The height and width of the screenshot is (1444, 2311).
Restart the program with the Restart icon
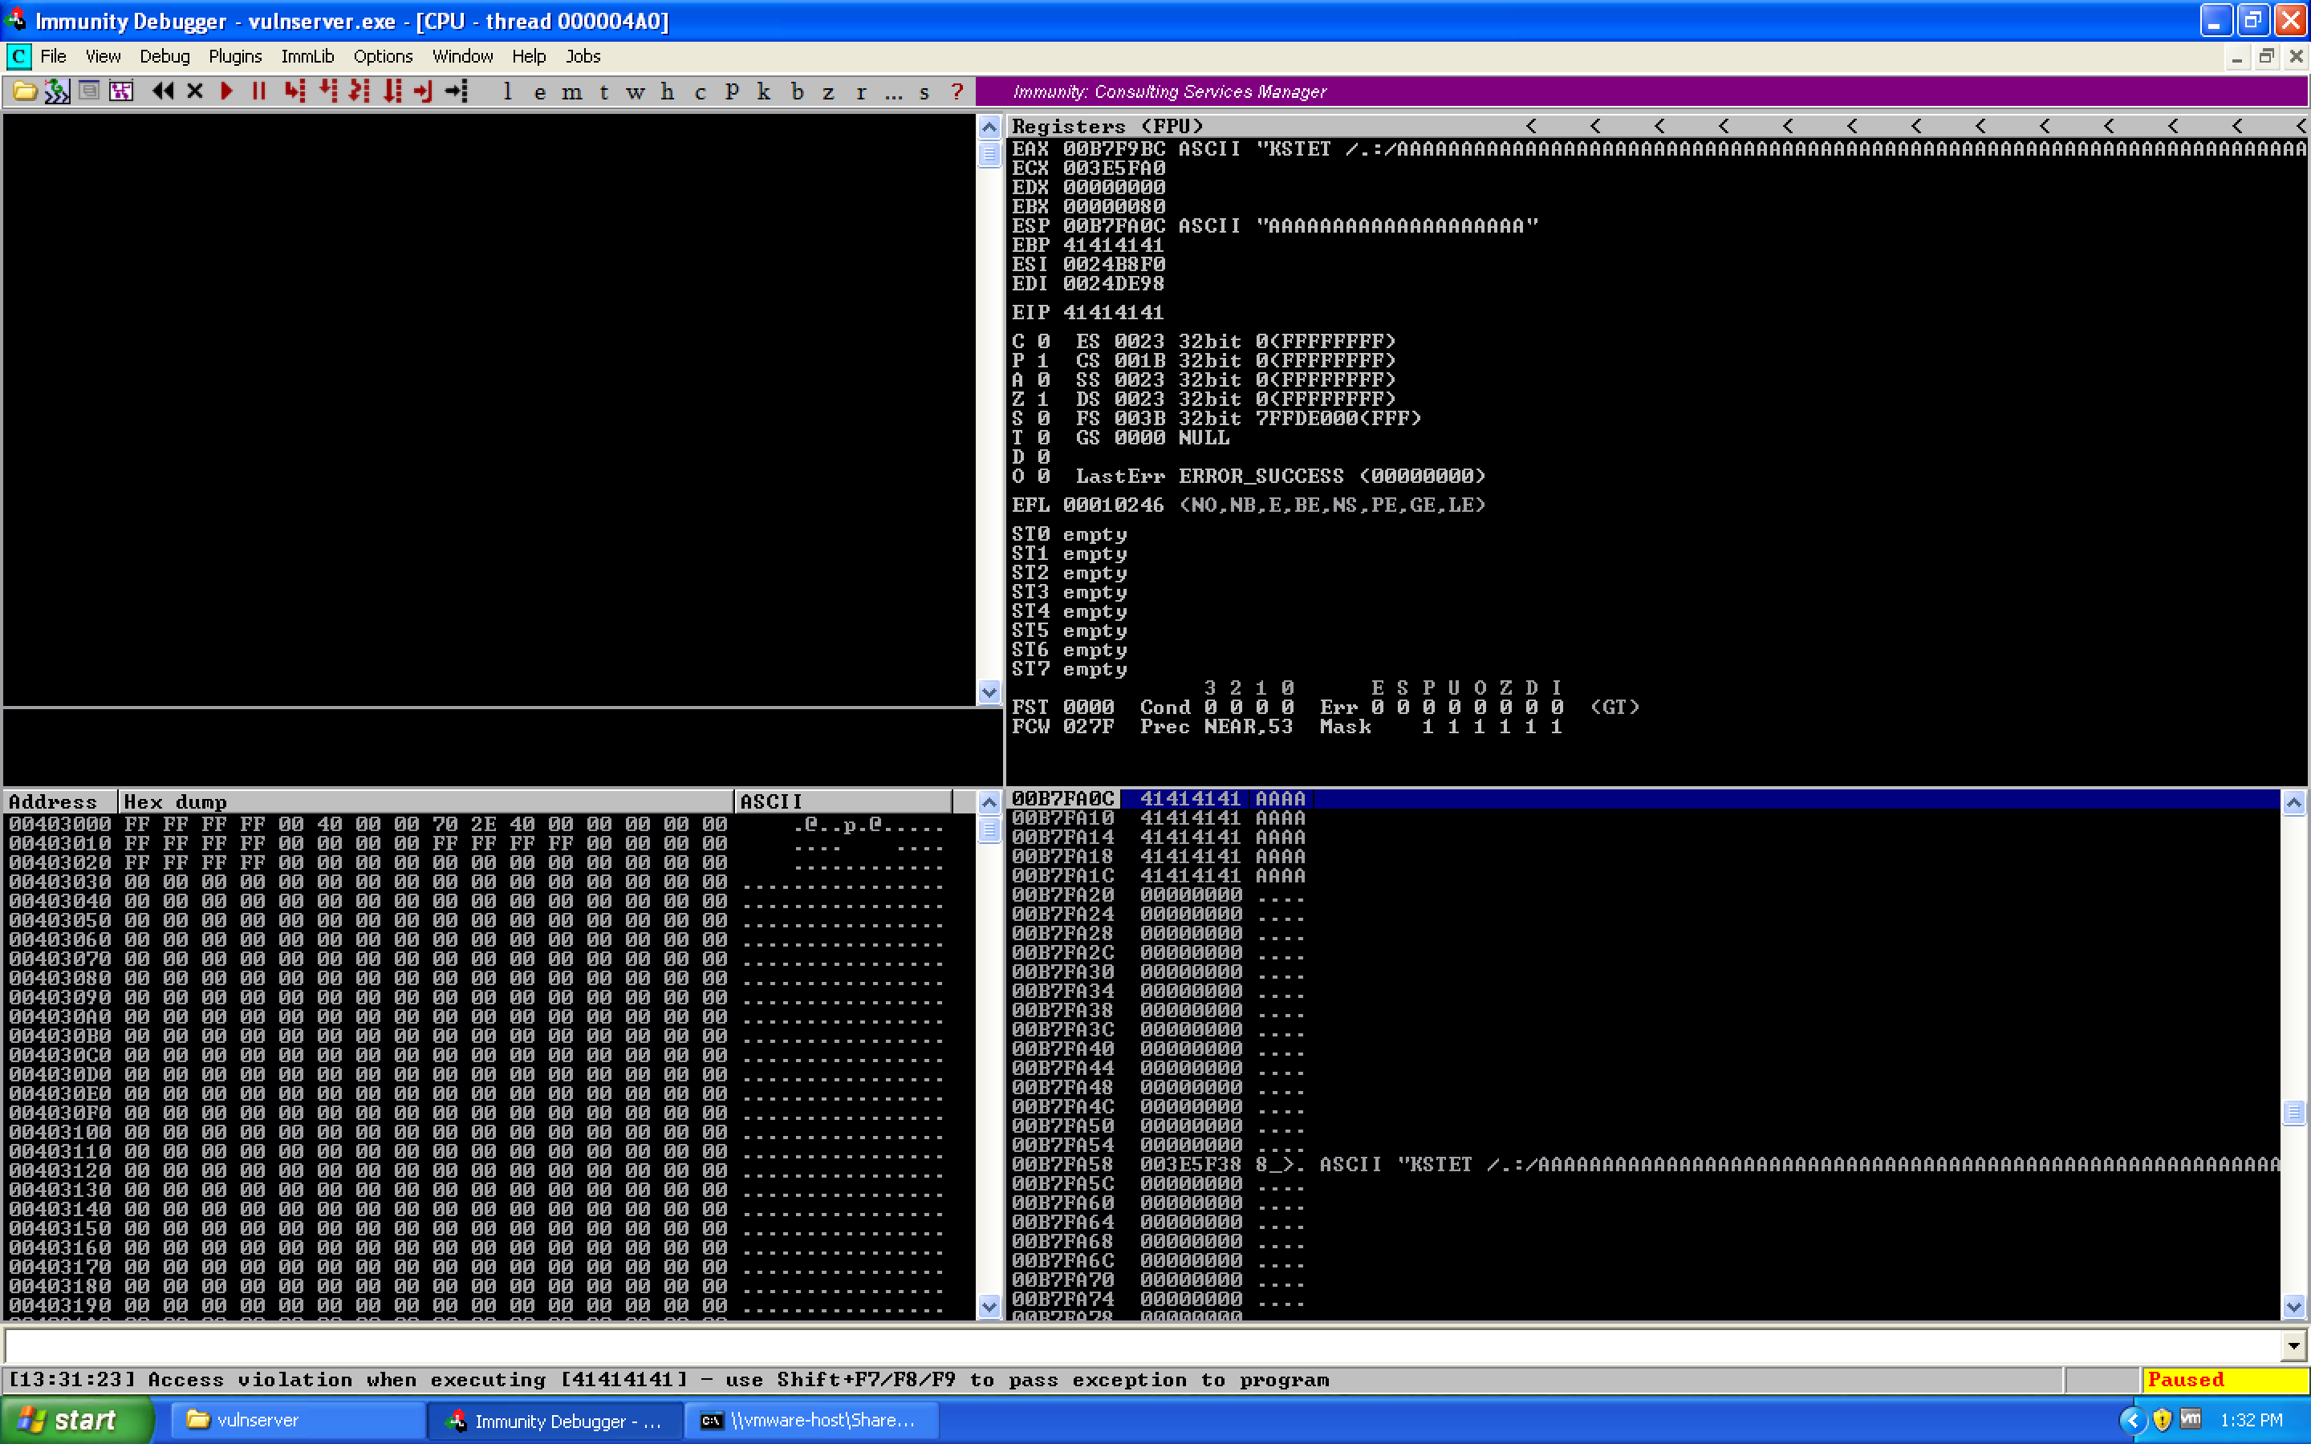click(x=164, y=91)
